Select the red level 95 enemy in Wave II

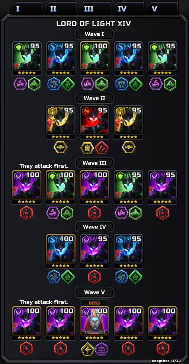point(94,120)
